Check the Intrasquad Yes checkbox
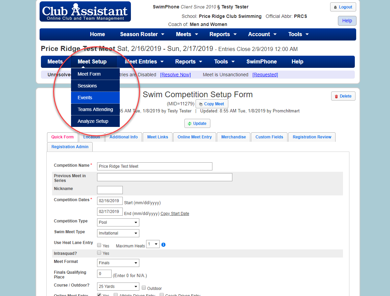390x296 pixels. (x=99, y=252)
